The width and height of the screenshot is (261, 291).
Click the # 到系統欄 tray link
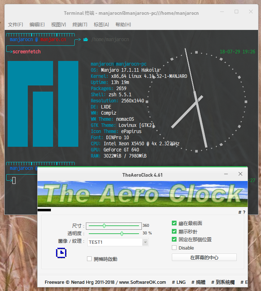click(223, 282)
